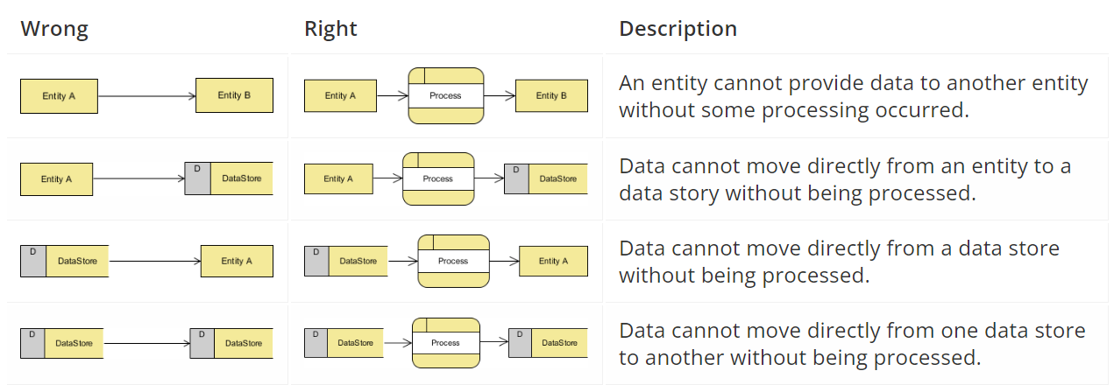The image size is (1114, 385).
Task: Select DataStore shape in second Wrong diagram
Action: pyautogui.click(x=229, y=178)
